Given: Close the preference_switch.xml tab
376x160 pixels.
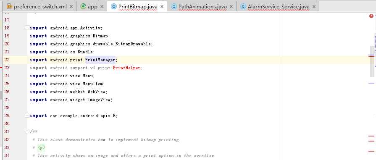Looking at the screenshot, I should pyautogui.click(x=71, y=7).
